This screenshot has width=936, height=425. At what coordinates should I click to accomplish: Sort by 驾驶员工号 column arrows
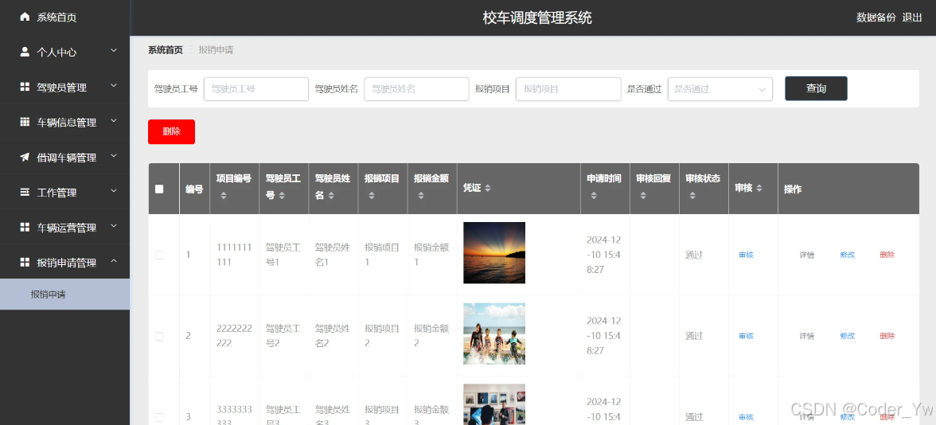coord(282,196)
